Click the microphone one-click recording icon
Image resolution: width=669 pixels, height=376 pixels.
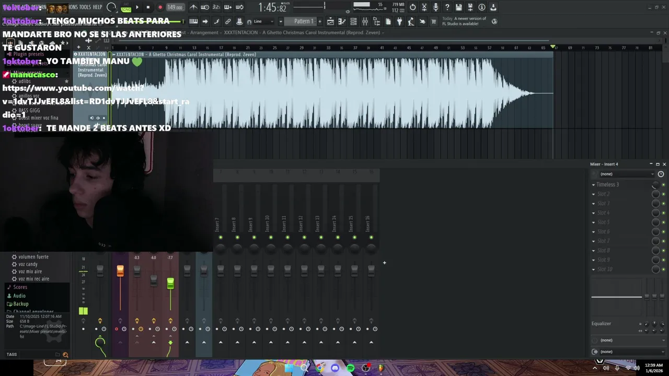click(436, 7)
